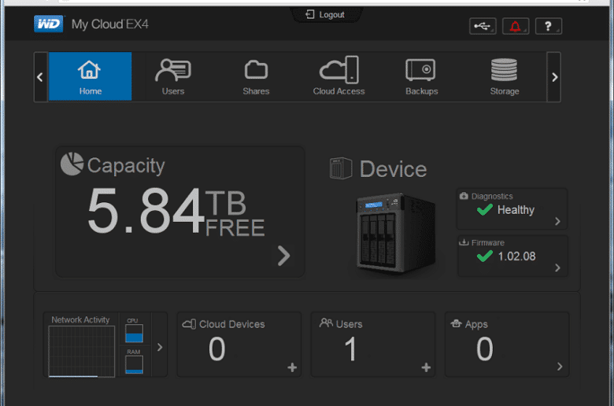Click the Cloud Devices count 0

click(x=217, y=349)
